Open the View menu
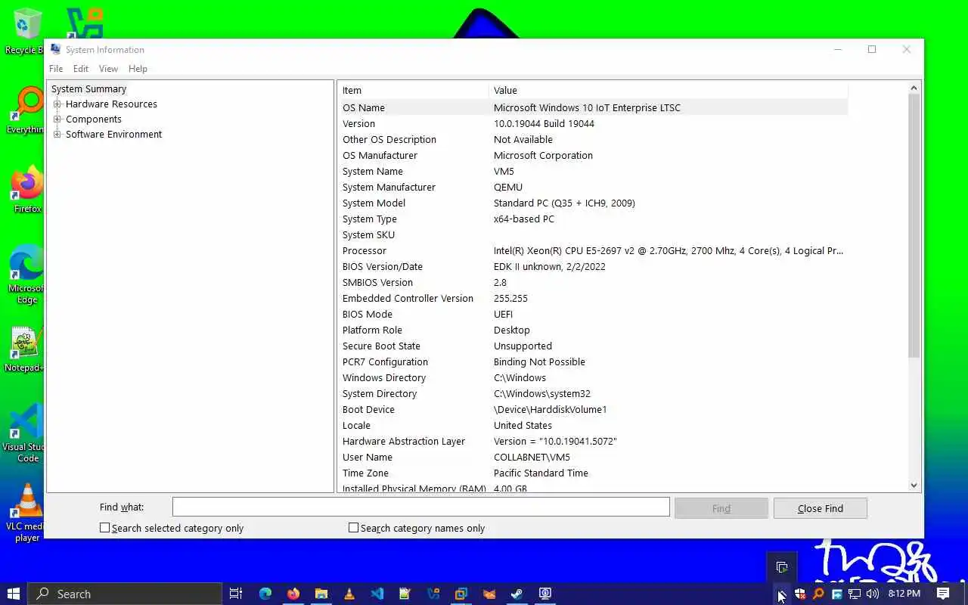The width and height of the screenshot is (968, 605). [x=108, y=69]
